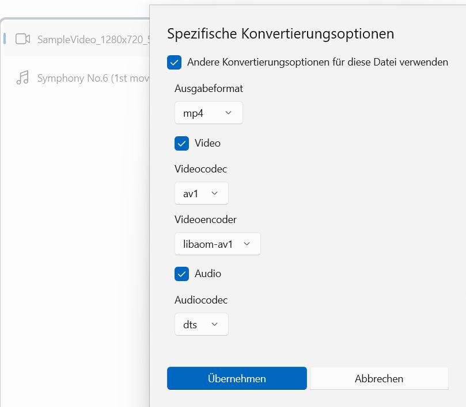Click the 'Video' label text next to checkbox

tap(207, 143)
